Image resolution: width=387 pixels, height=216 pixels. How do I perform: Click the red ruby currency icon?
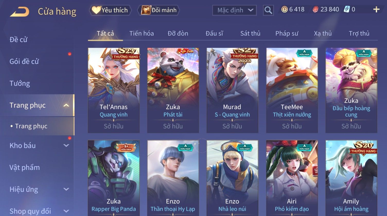click(316, 9)
